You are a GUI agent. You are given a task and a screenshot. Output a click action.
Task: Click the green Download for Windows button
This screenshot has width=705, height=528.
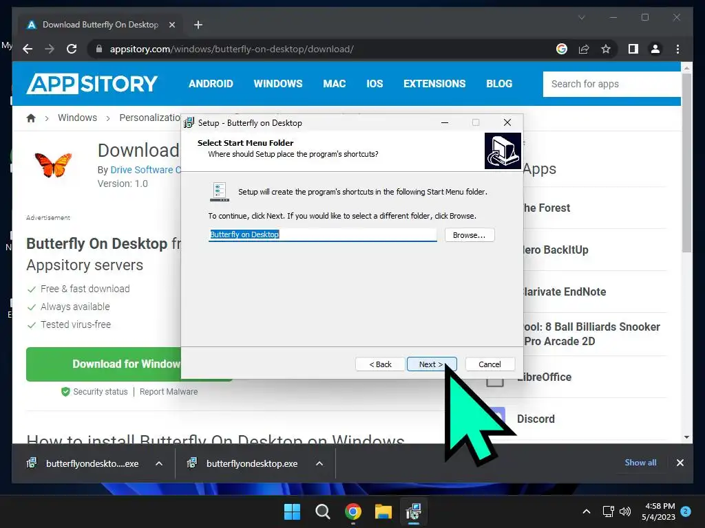[103, 364]
